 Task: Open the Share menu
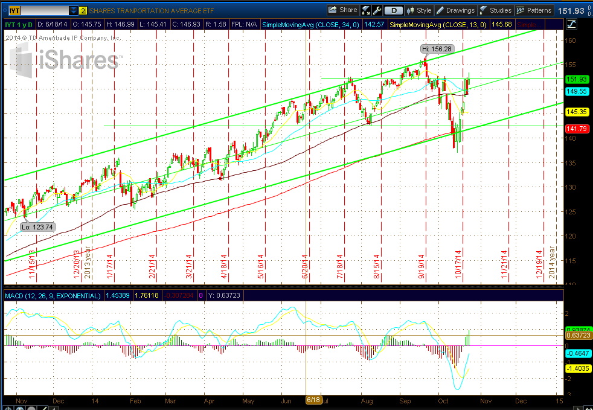click(342, 10)
